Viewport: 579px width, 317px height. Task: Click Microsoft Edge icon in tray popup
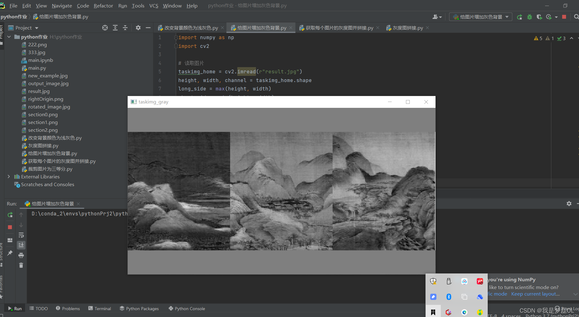464,312
